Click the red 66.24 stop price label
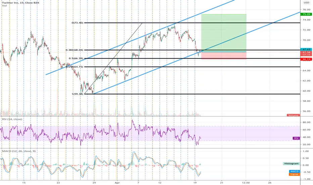 [x=306, y=59]
